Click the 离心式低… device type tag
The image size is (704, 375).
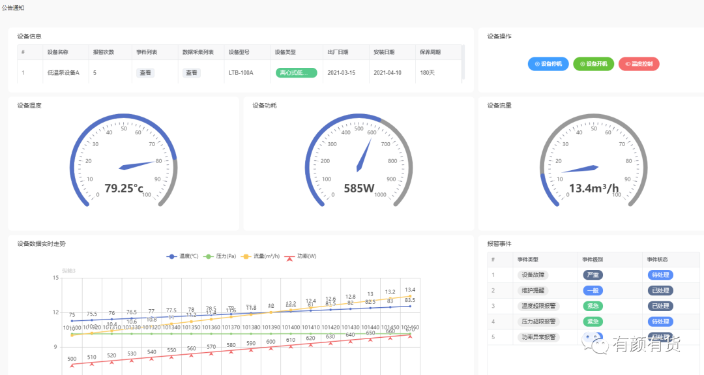pyautogui.click(x=296, y=73)
